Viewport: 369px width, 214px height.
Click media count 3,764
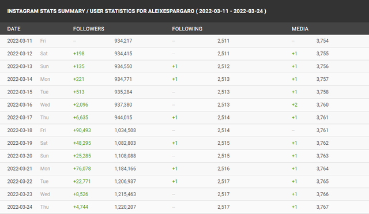[322, 168]
